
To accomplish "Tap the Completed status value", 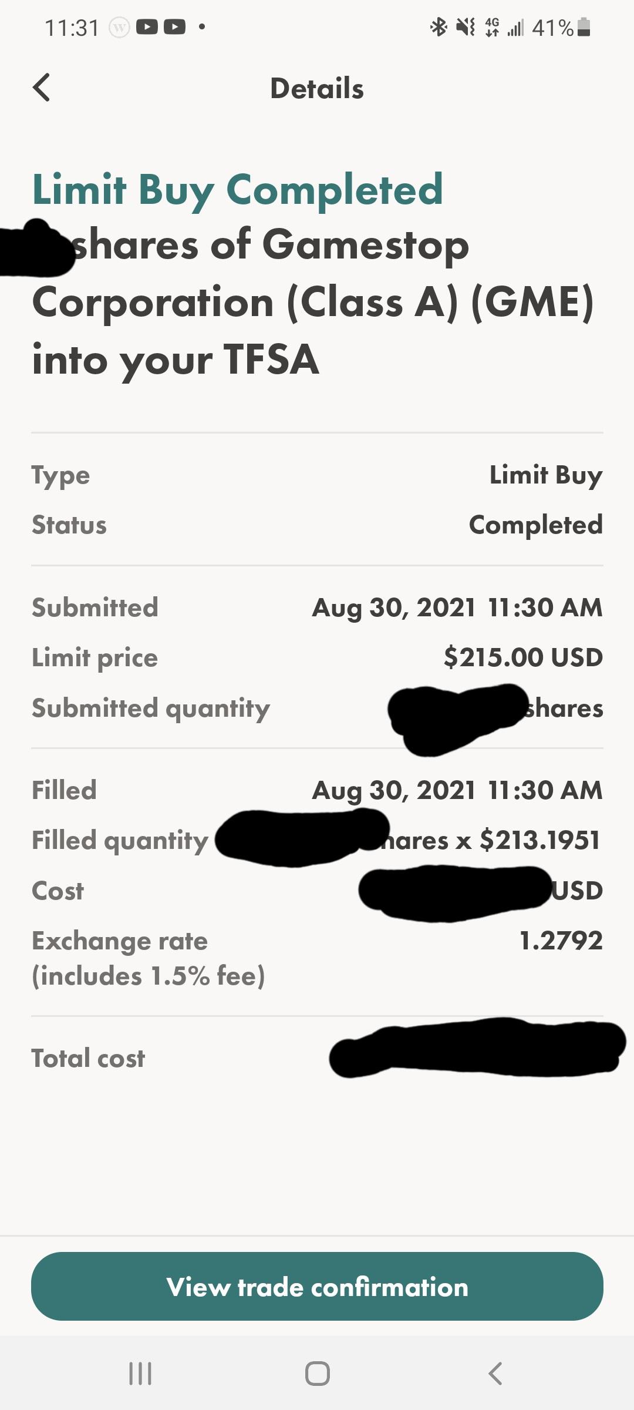I will pos(535,525).
